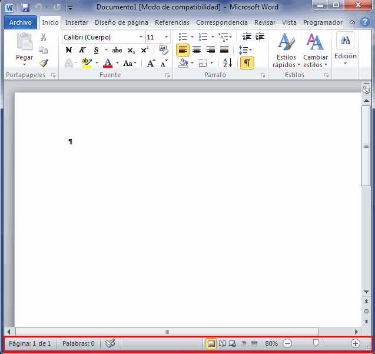The height and width of the screenshot is (354, 375).
Task: Click the Página: 1 de 1 status indicator
Action: pyautogui.click(x=30, y=344)
